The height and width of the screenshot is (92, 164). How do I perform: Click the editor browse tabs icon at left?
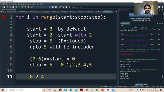click(1, 12)
